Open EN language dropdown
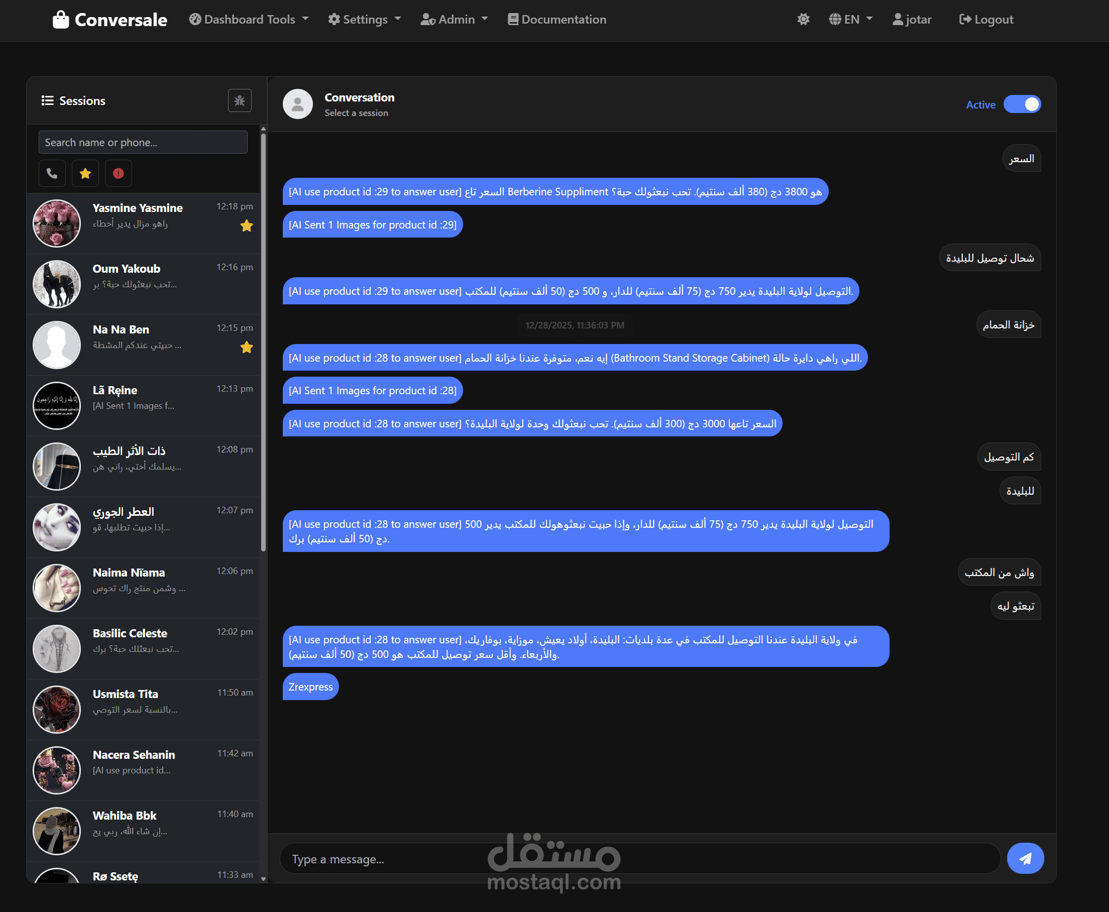Image resolution: width=1109 pixels, height=912 pixels. (850, 20)
